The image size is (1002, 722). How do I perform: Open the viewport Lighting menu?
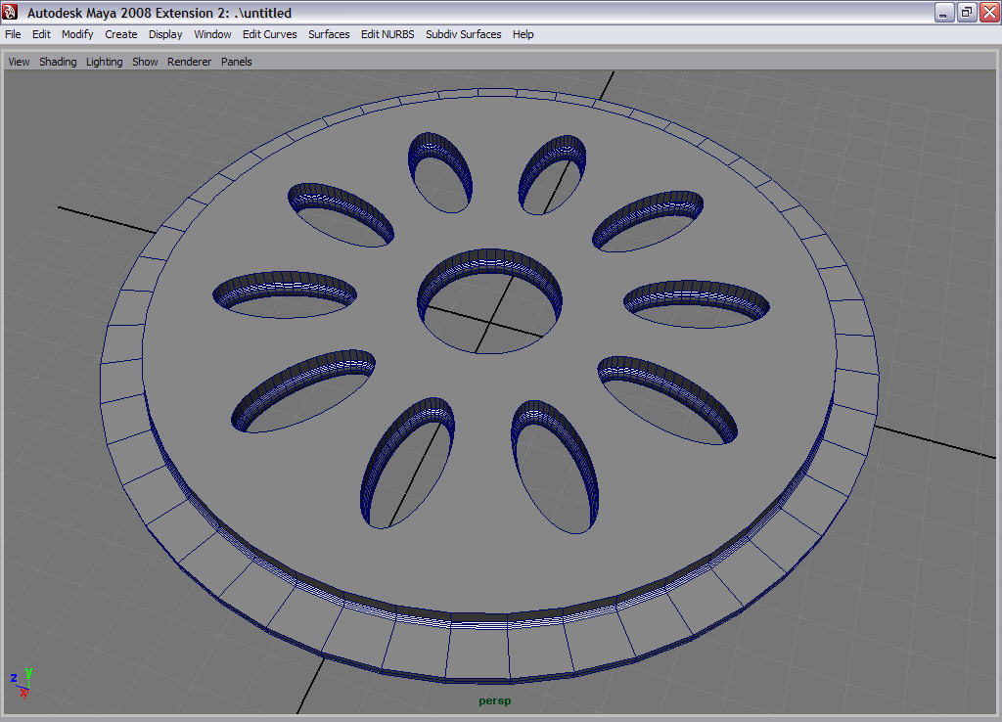click(x=104, y=62)
